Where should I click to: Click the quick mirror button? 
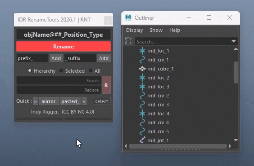point(49,101)
